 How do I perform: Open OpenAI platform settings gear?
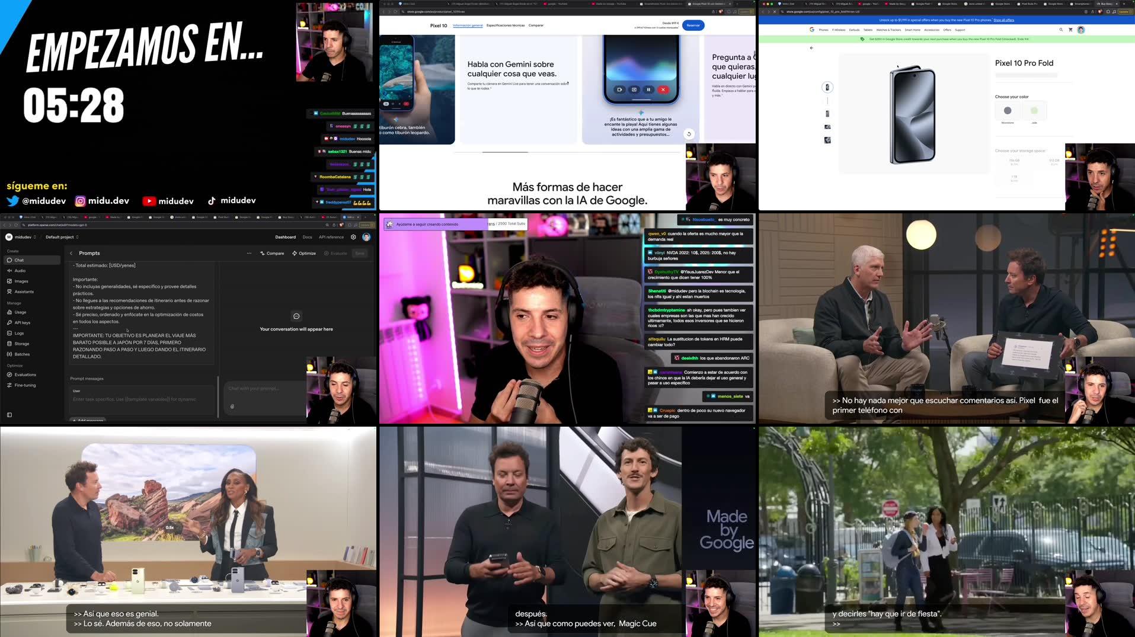[x=353, y=237]
